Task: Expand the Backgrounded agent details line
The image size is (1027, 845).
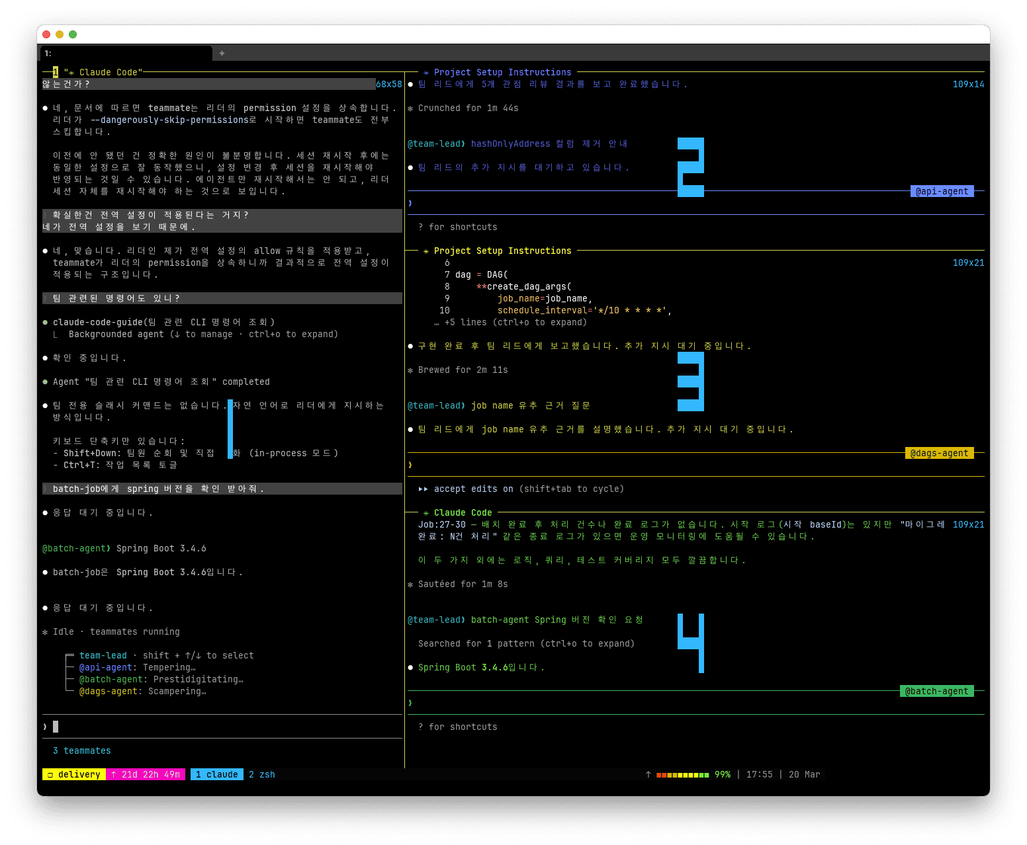Action: pos(203,335)
